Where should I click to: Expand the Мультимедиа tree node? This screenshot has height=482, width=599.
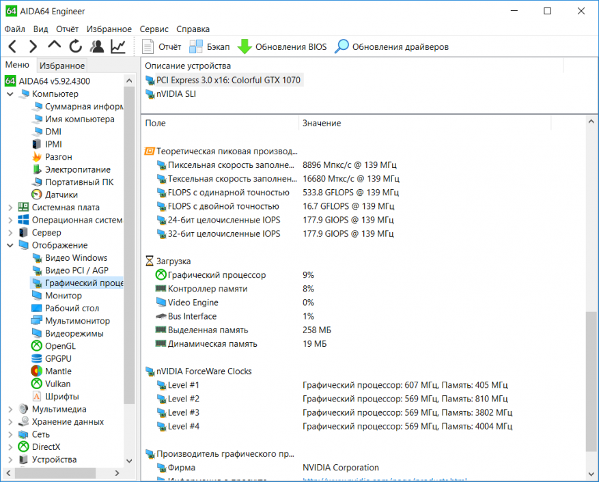(10, 409)
